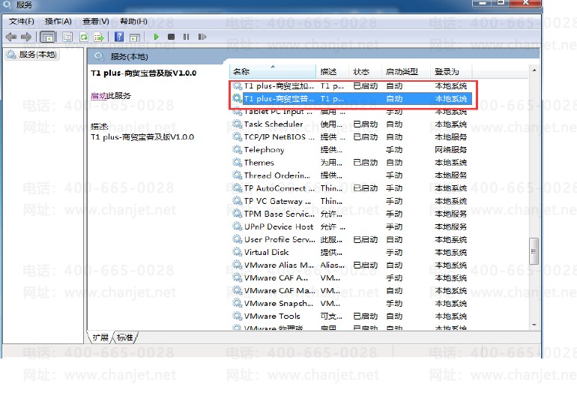This screenshot has width=577, height=396.
Task: Click the gear icon beside VMware Alias M...
Action: click(x=238, y=265)
